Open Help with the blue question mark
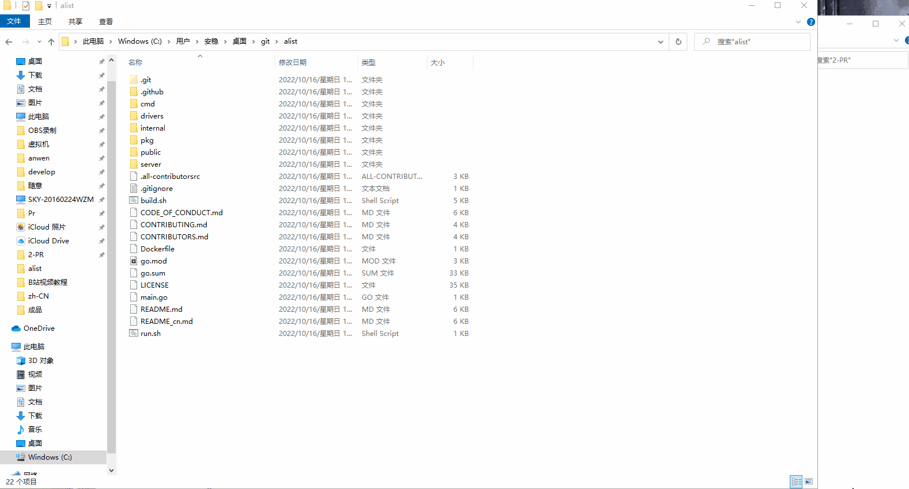 [x=810, y=22]
